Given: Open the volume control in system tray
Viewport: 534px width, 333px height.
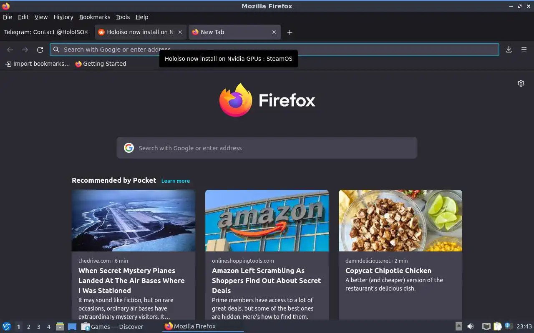Looking at the screenshot, I should click(x=471, y=326).
